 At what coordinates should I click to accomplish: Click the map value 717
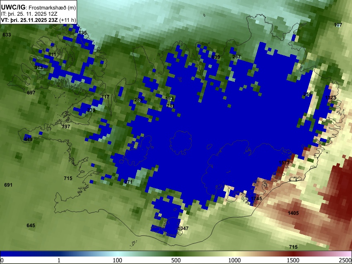(x=105, y=97)
